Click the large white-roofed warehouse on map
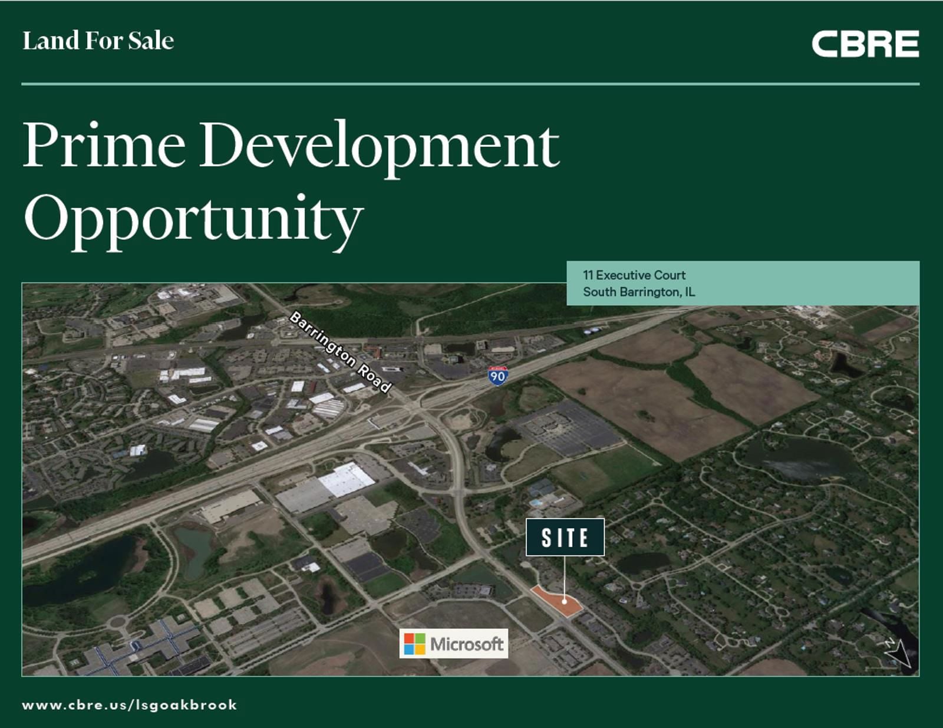Image resolution: width=943 pixels, height=728 pixels. pyautogui.click(x=347, y=480)
